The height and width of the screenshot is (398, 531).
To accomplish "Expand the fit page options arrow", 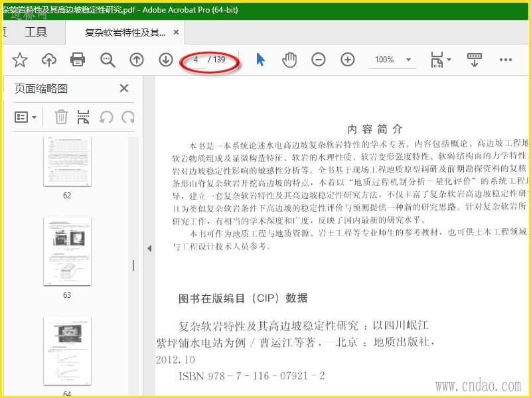I will [x=449, y=60].
